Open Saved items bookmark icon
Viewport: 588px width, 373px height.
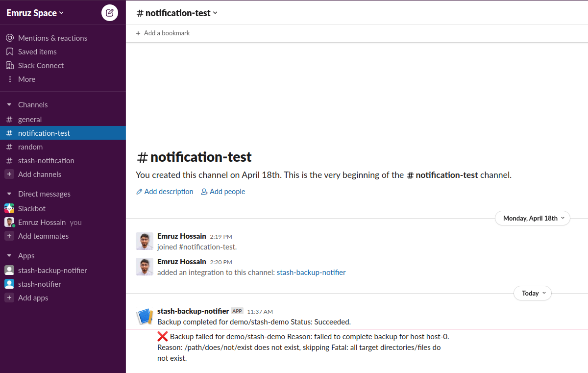coord(9,52)
